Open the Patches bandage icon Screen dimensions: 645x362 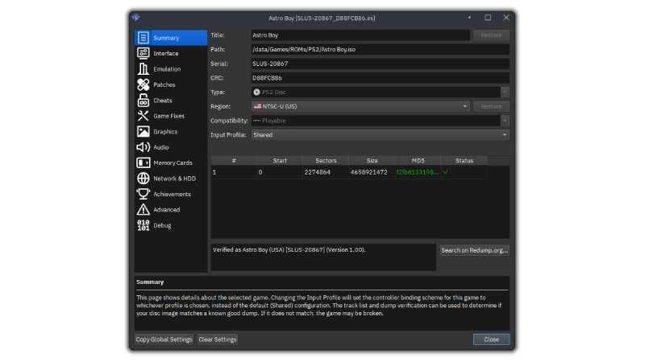pos(144,84)
